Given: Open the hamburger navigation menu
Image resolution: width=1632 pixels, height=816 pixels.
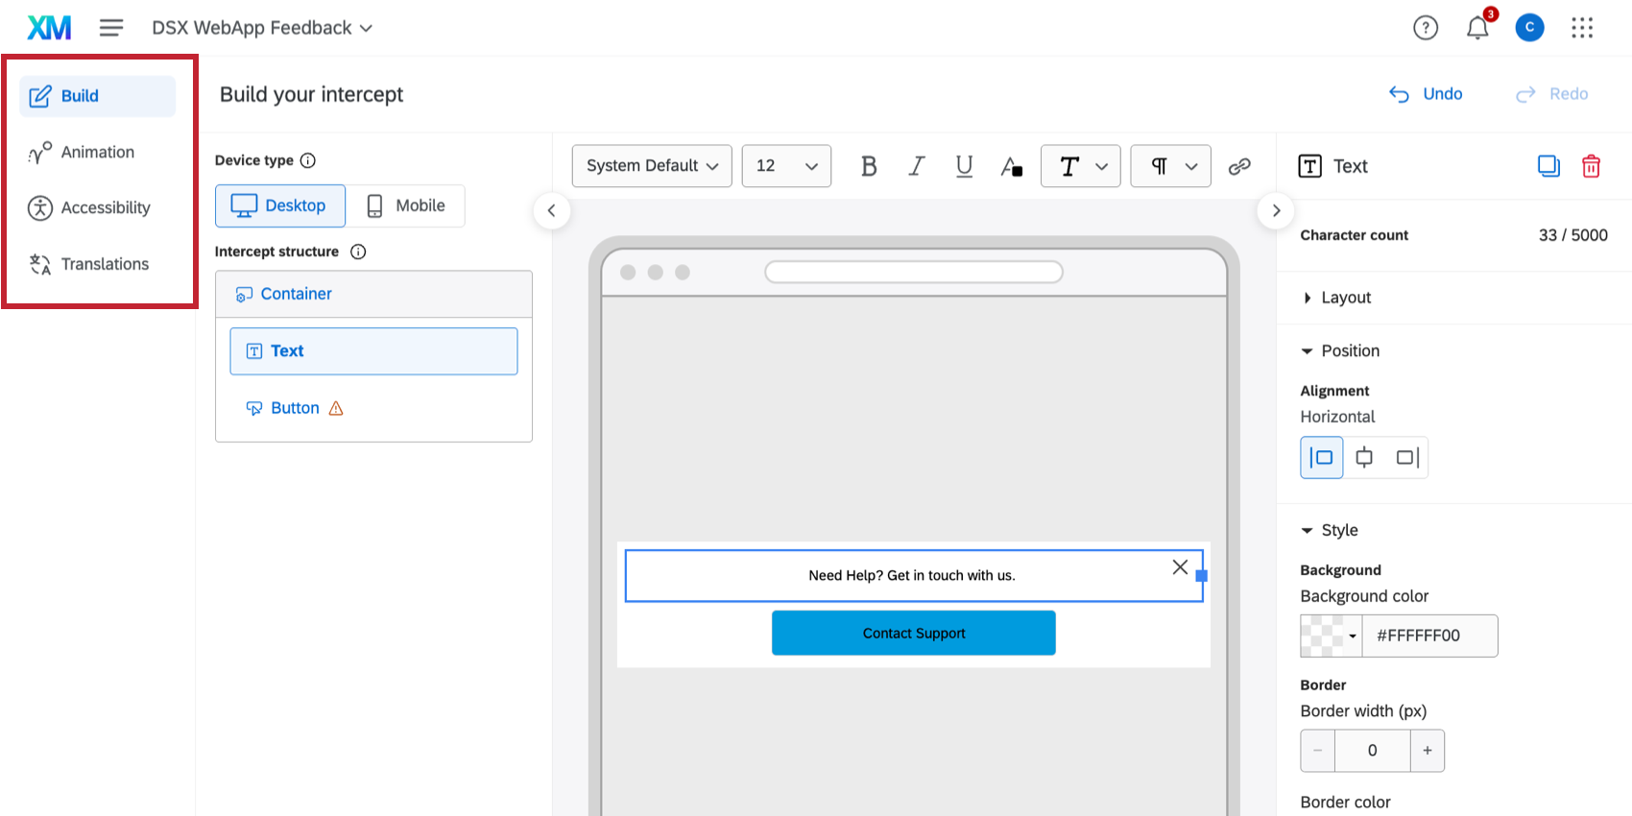Looking at the screenshot, I should [x=111, y=28].
